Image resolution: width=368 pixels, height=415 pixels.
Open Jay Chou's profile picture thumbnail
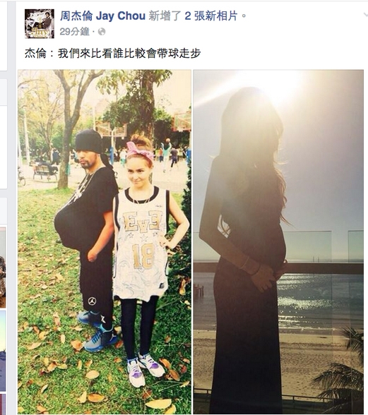click(x=40, y=24)
